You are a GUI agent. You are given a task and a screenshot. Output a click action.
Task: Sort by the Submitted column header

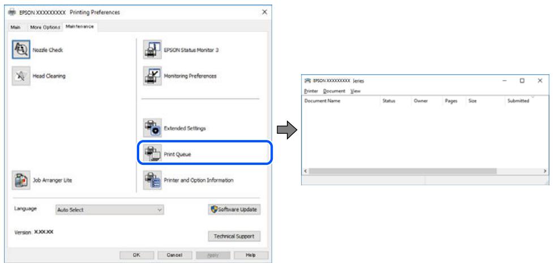(526, 101)
